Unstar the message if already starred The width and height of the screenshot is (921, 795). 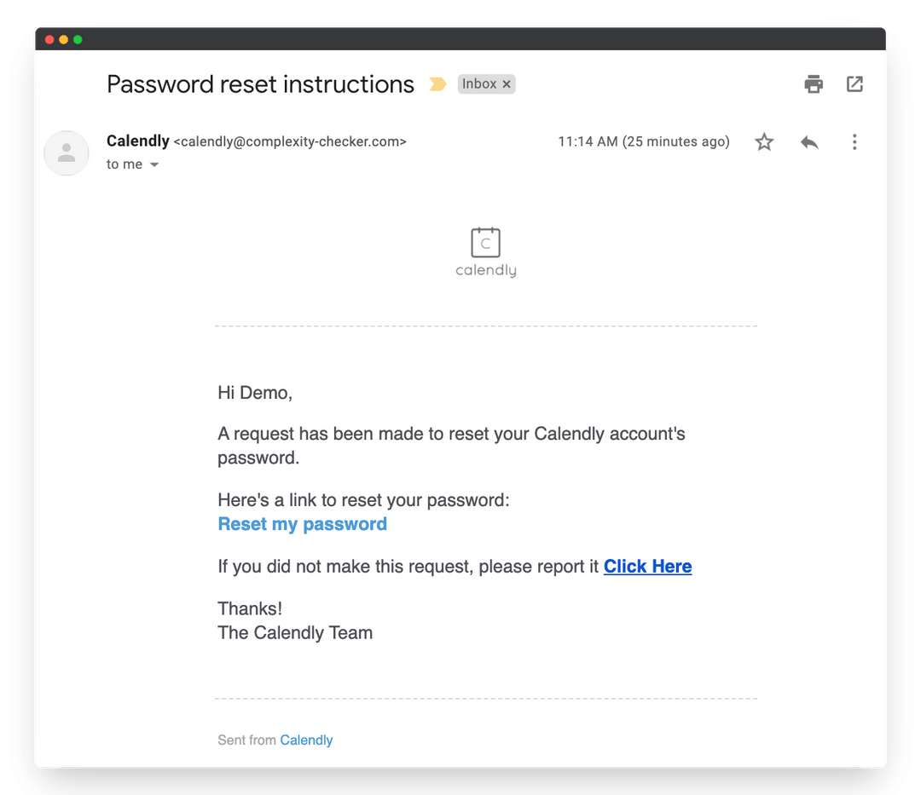(x=764, y=141)
